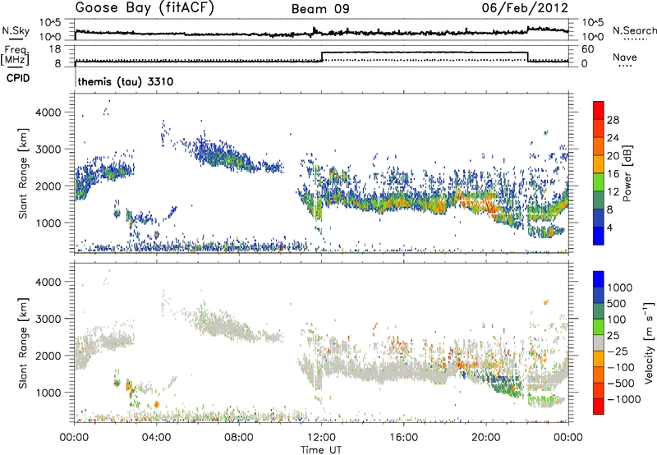This screenshot has height=455, width=657.
Task: Click the 'Slant Range [km]' label of power panel
Action: tap(23, 173)
